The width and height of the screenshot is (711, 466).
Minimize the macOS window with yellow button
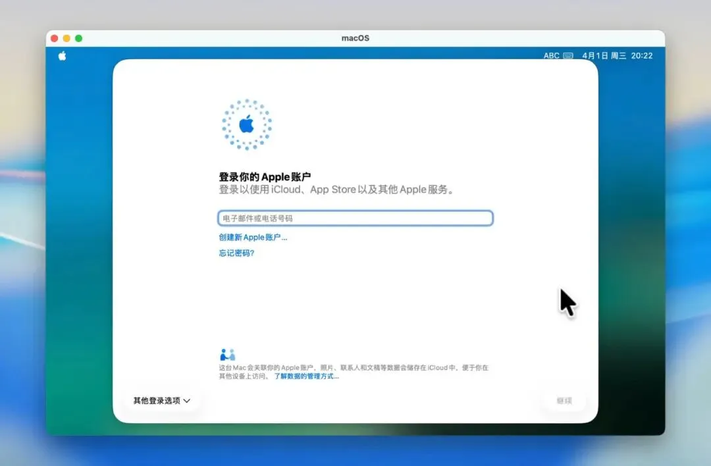coord(66,39)
